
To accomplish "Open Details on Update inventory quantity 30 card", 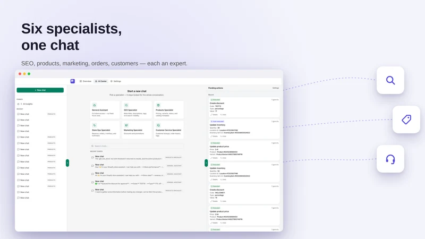I will click(x=214, y=136).
